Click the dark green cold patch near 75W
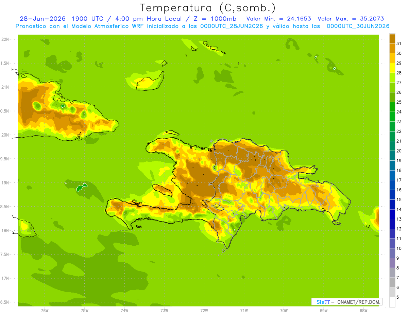 pyautogui.click(x=81, y=188)
